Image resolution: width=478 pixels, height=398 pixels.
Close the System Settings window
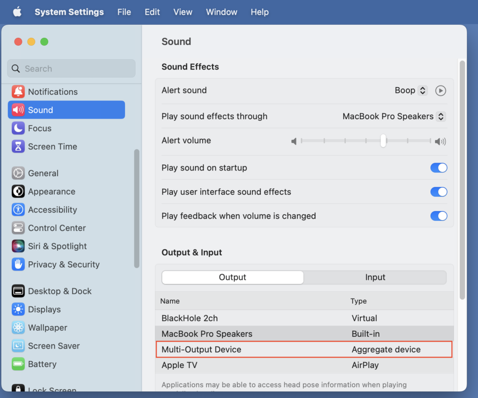point(18,42)
